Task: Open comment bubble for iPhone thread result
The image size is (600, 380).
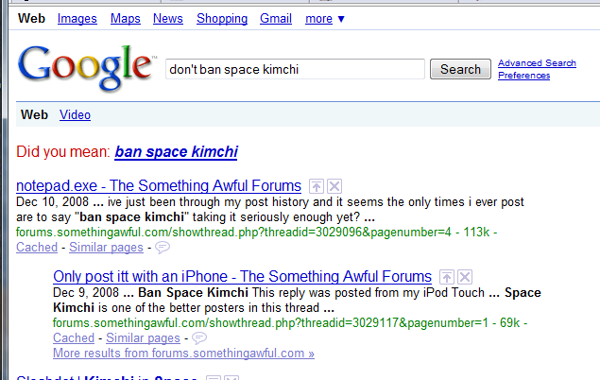Action: (199, 337)
